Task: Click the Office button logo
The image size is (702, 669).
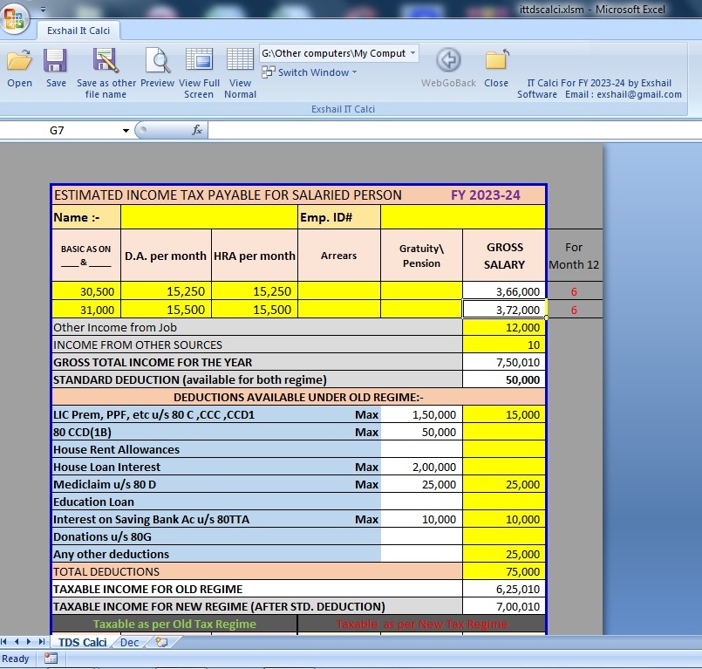Action: click(14, 19)
